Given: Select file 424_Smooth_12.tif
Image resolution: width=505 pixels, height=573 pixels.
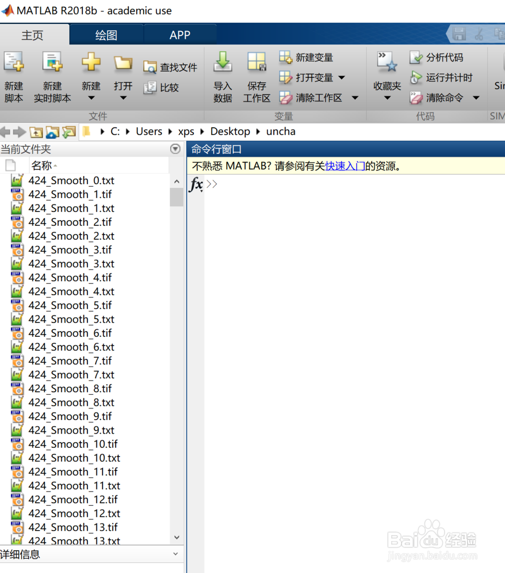Looking at the screenshot, I should point(73,500).
